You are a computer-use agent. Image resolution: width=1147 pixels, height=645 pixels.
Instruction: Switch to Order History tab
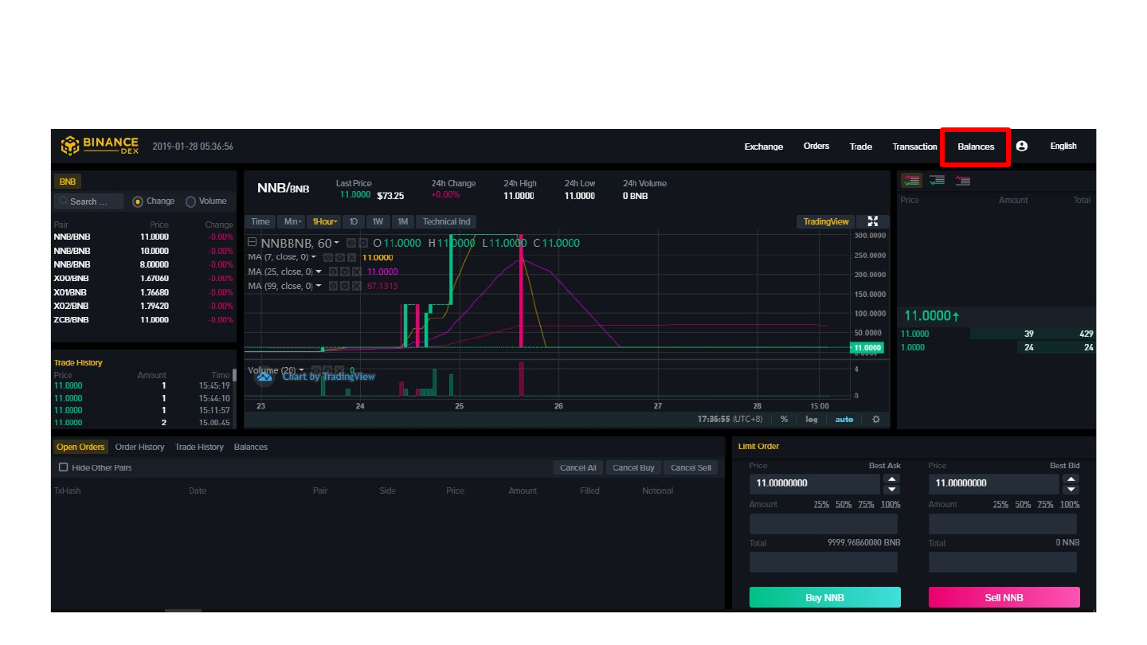point(139,447)
